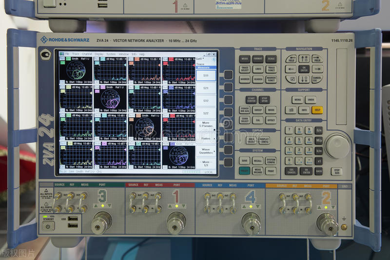Tap the M/µ unit key
This screenshot has width=390, height=260.
319,140
